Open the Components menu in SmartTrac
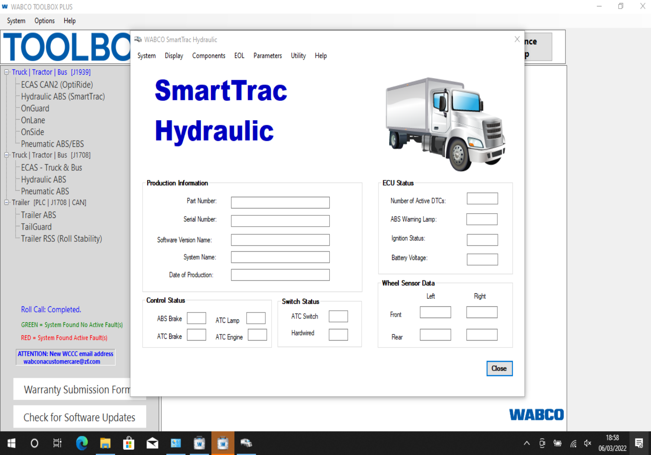Screen dimensions: 651x455 (208, 56)
